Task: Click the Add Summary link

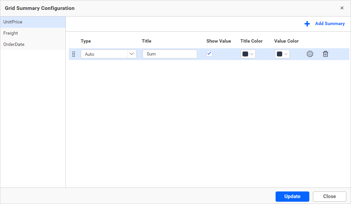Action: click(x=329, y=23)
